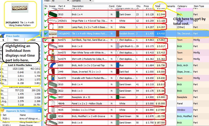Click the Brick Modified 4216 image

tap(53, 116)
